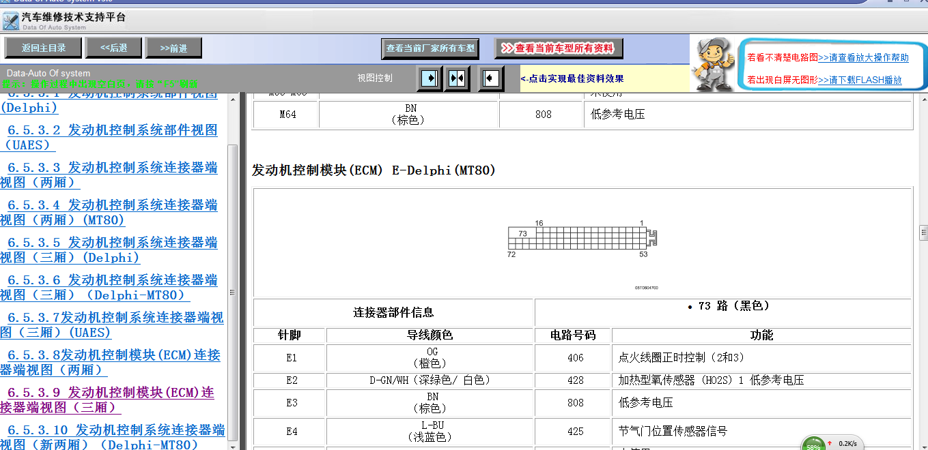Open 6.5.3.4 连接器端视图（两厢）(MT80) link
This screenshot has width=928, height=450.
click(x=109, y=212)
